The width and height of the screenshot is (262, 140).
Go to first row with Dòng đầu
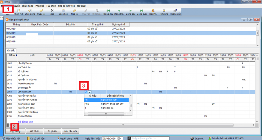pos(108,10)
